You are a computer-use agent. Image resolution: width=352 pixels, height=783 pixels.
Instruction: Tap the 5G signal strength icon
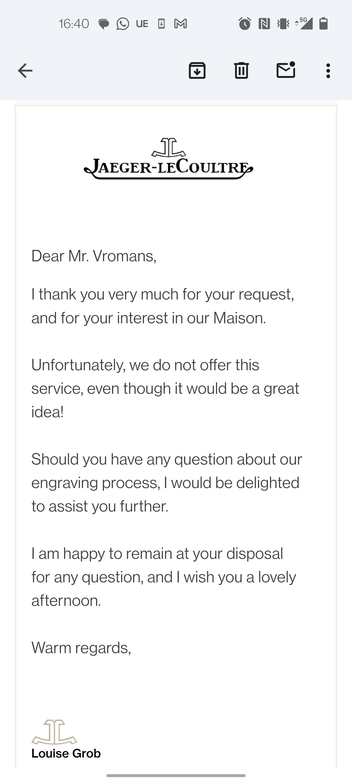[303, 23]
